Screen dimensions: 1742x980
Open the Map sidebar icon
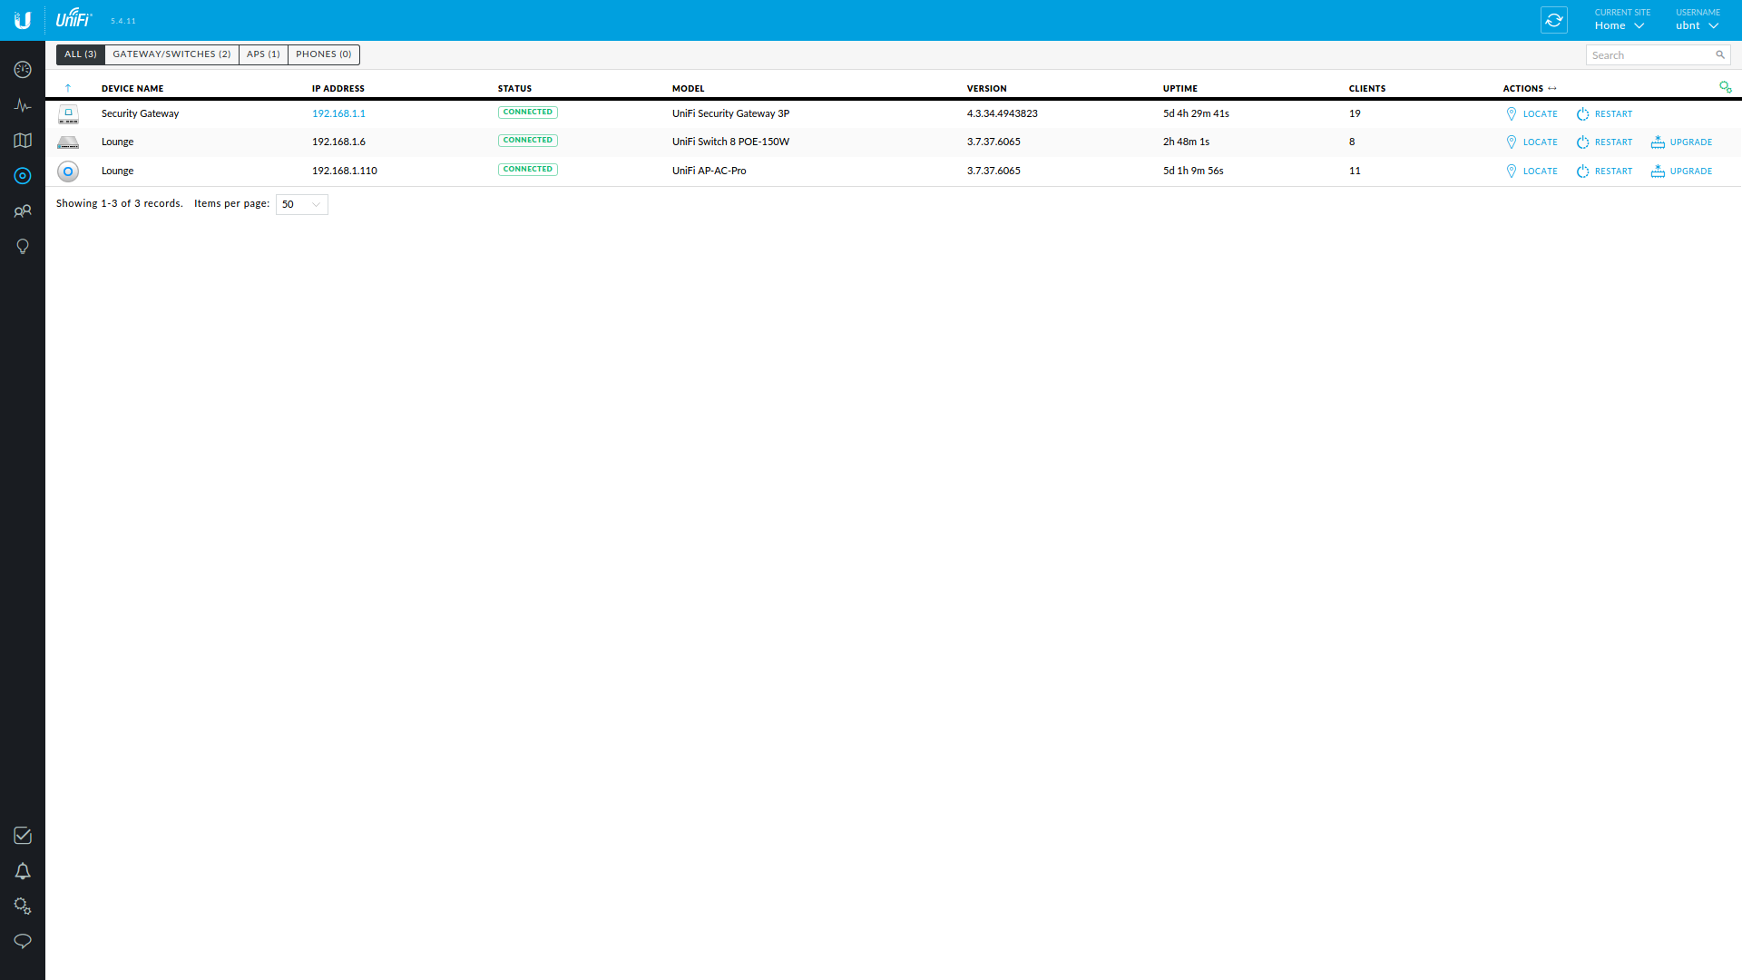pos(23,141)
